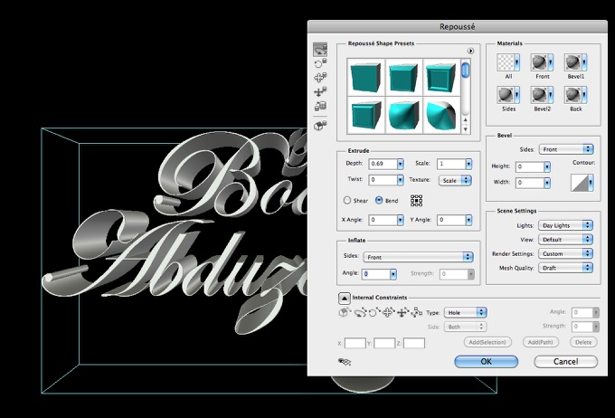Open the Texture dropdown set to Scale
Screen dimensions: 615x418
(456, 180)
